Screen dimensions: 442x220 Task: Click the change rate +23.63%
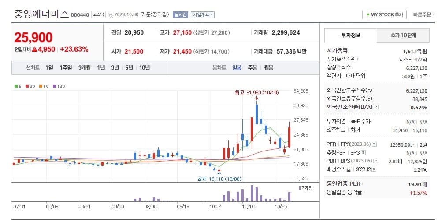(x=74, y=50)
